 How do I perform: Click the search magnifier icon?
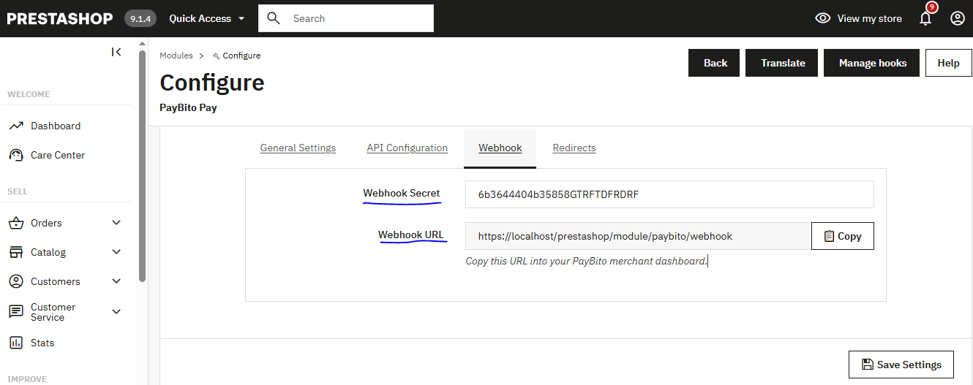[x=274, y=18]
